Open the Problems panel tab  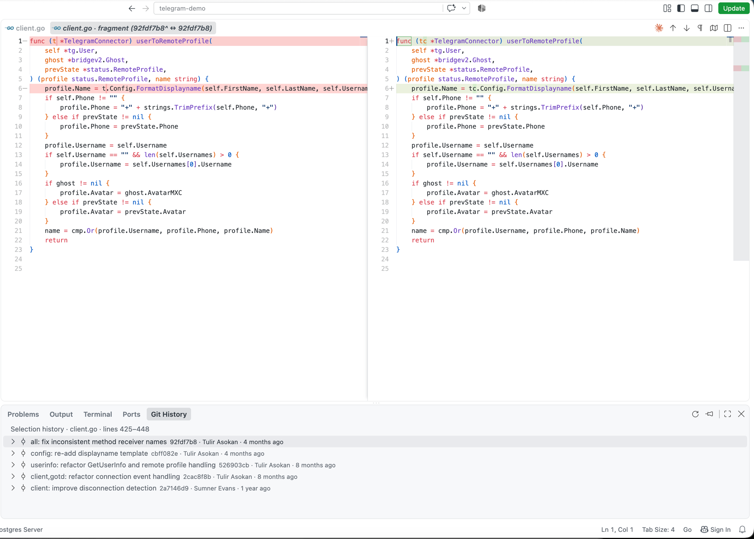tap(23, 414)
